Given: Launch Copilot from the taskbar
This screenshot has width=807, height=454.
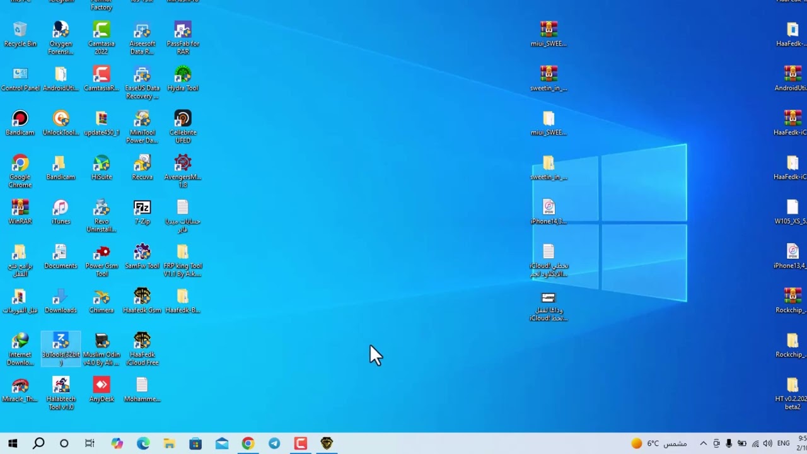Looking at the screenshot, I should [117, 443].
